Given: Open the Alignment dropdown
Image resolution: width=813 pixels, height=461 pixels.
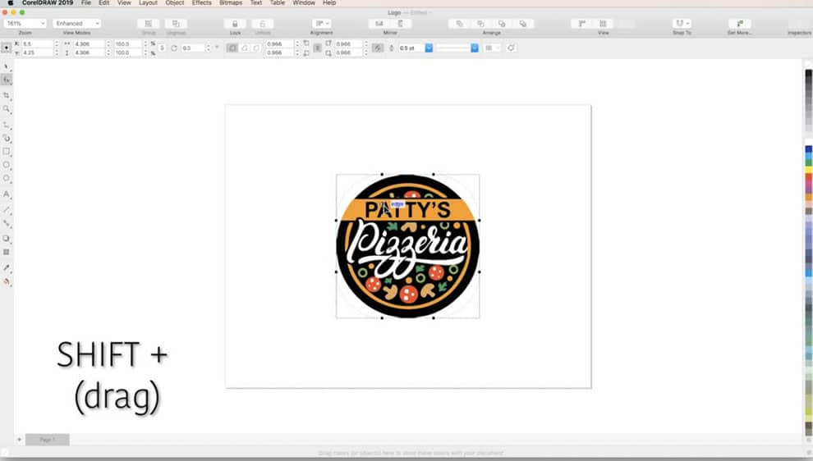Looking at the screenshot, I should pyautogui.click(x=321, y=23).
